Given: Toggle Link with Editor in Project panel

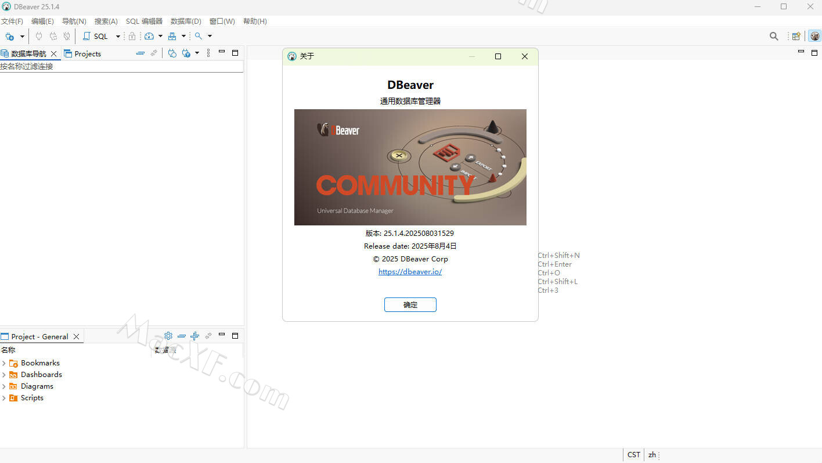Looking at the screenshot, I should pyautogui.click(x=208, y=336).
